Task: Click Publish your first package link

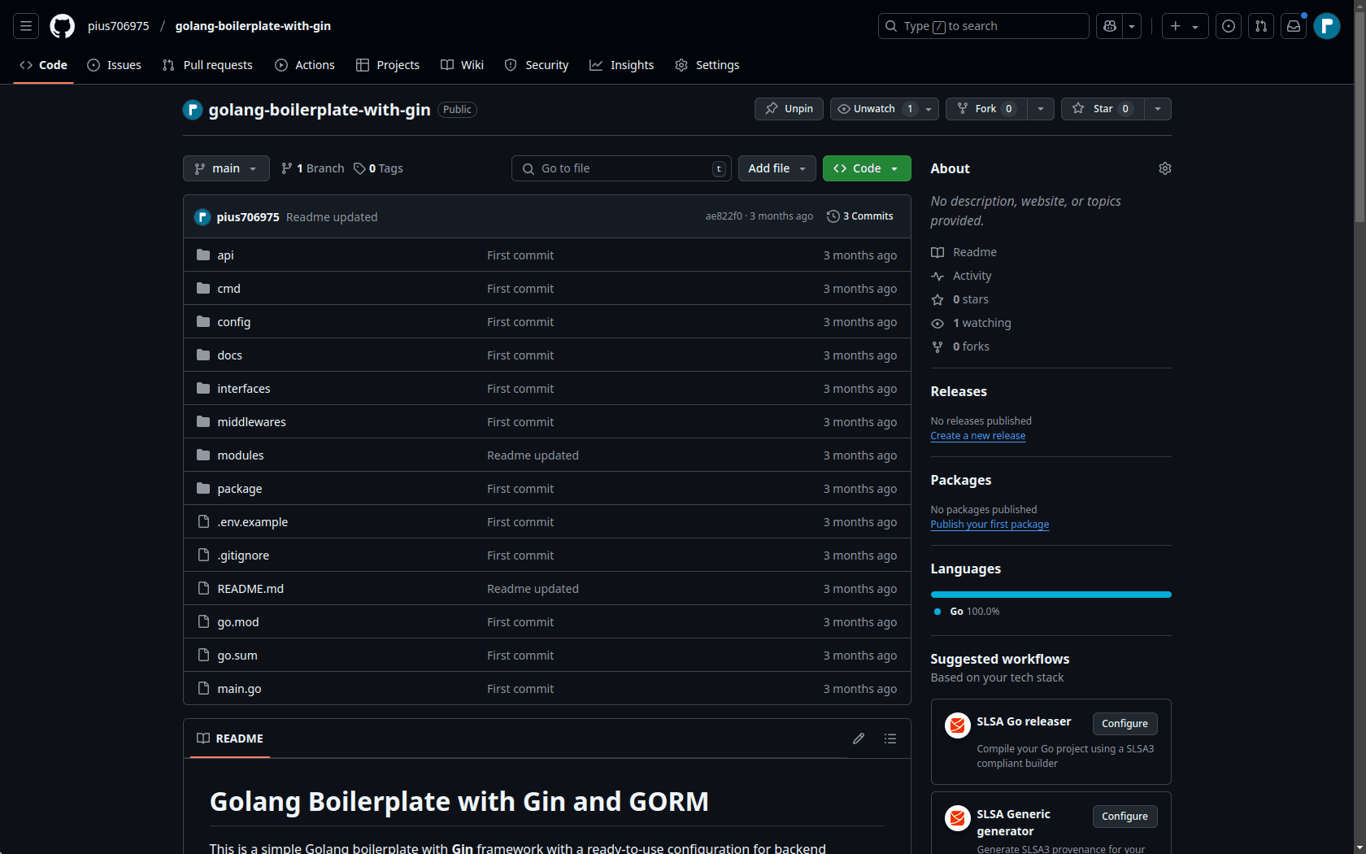Action: tap(990, 525)
